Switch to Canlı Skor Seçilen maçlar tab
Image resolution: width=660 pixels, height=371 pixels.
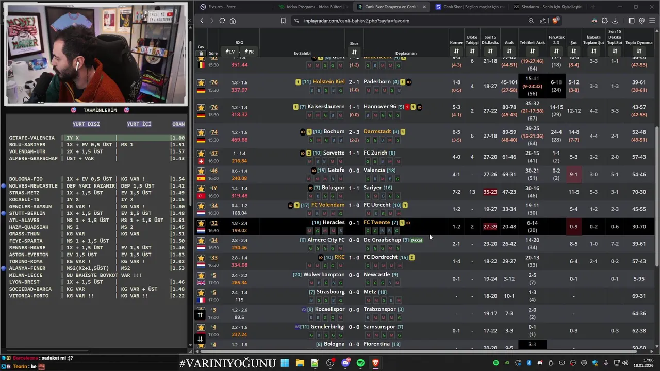pyautogui.click(x=469, y=7)
